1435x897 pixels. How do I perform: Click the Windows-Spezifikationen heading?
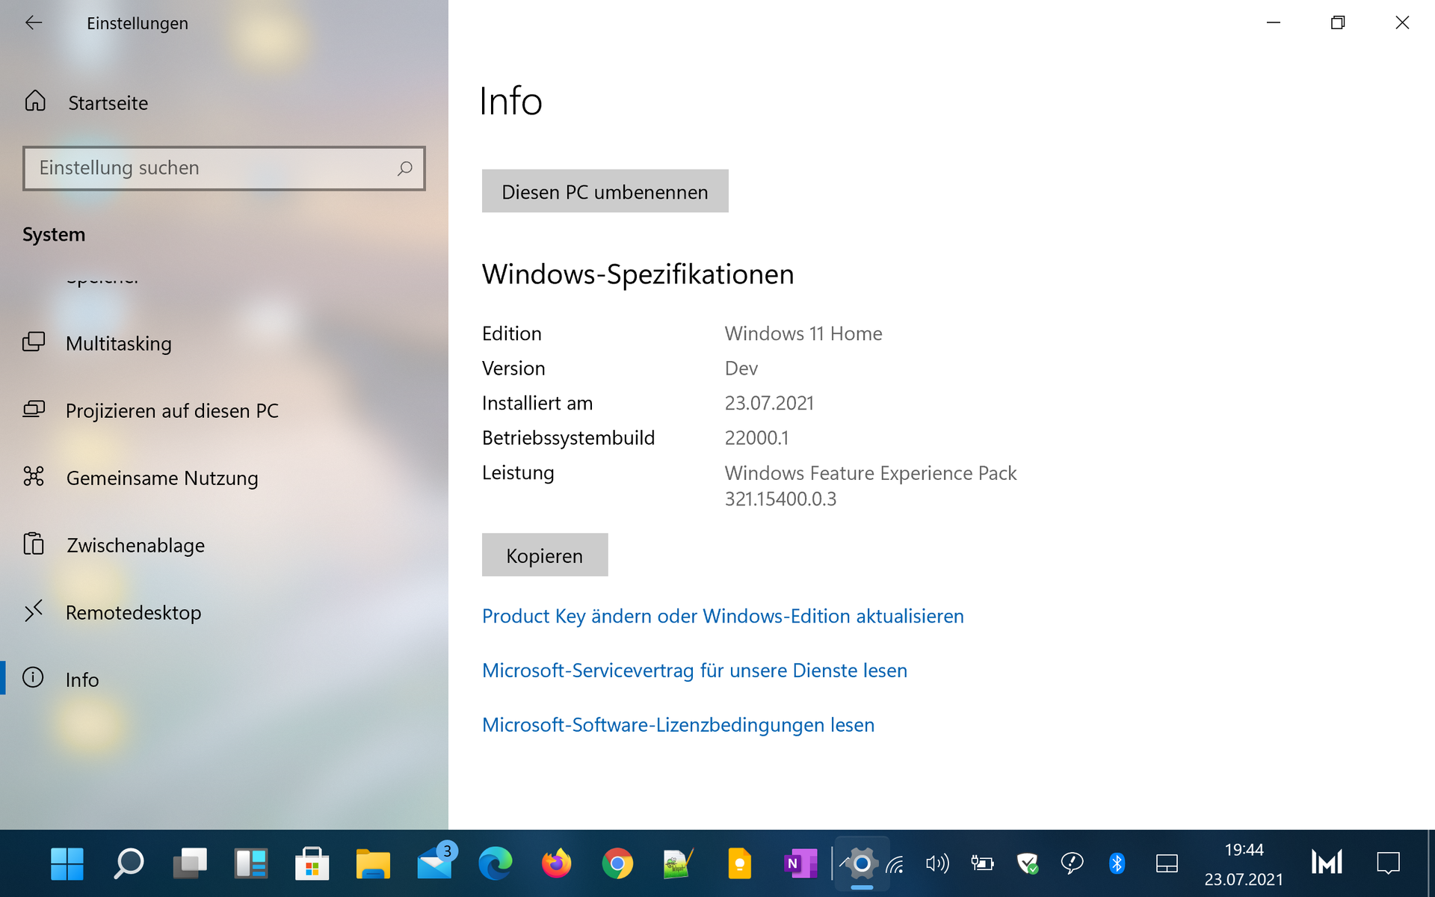[x=638, y=274]
